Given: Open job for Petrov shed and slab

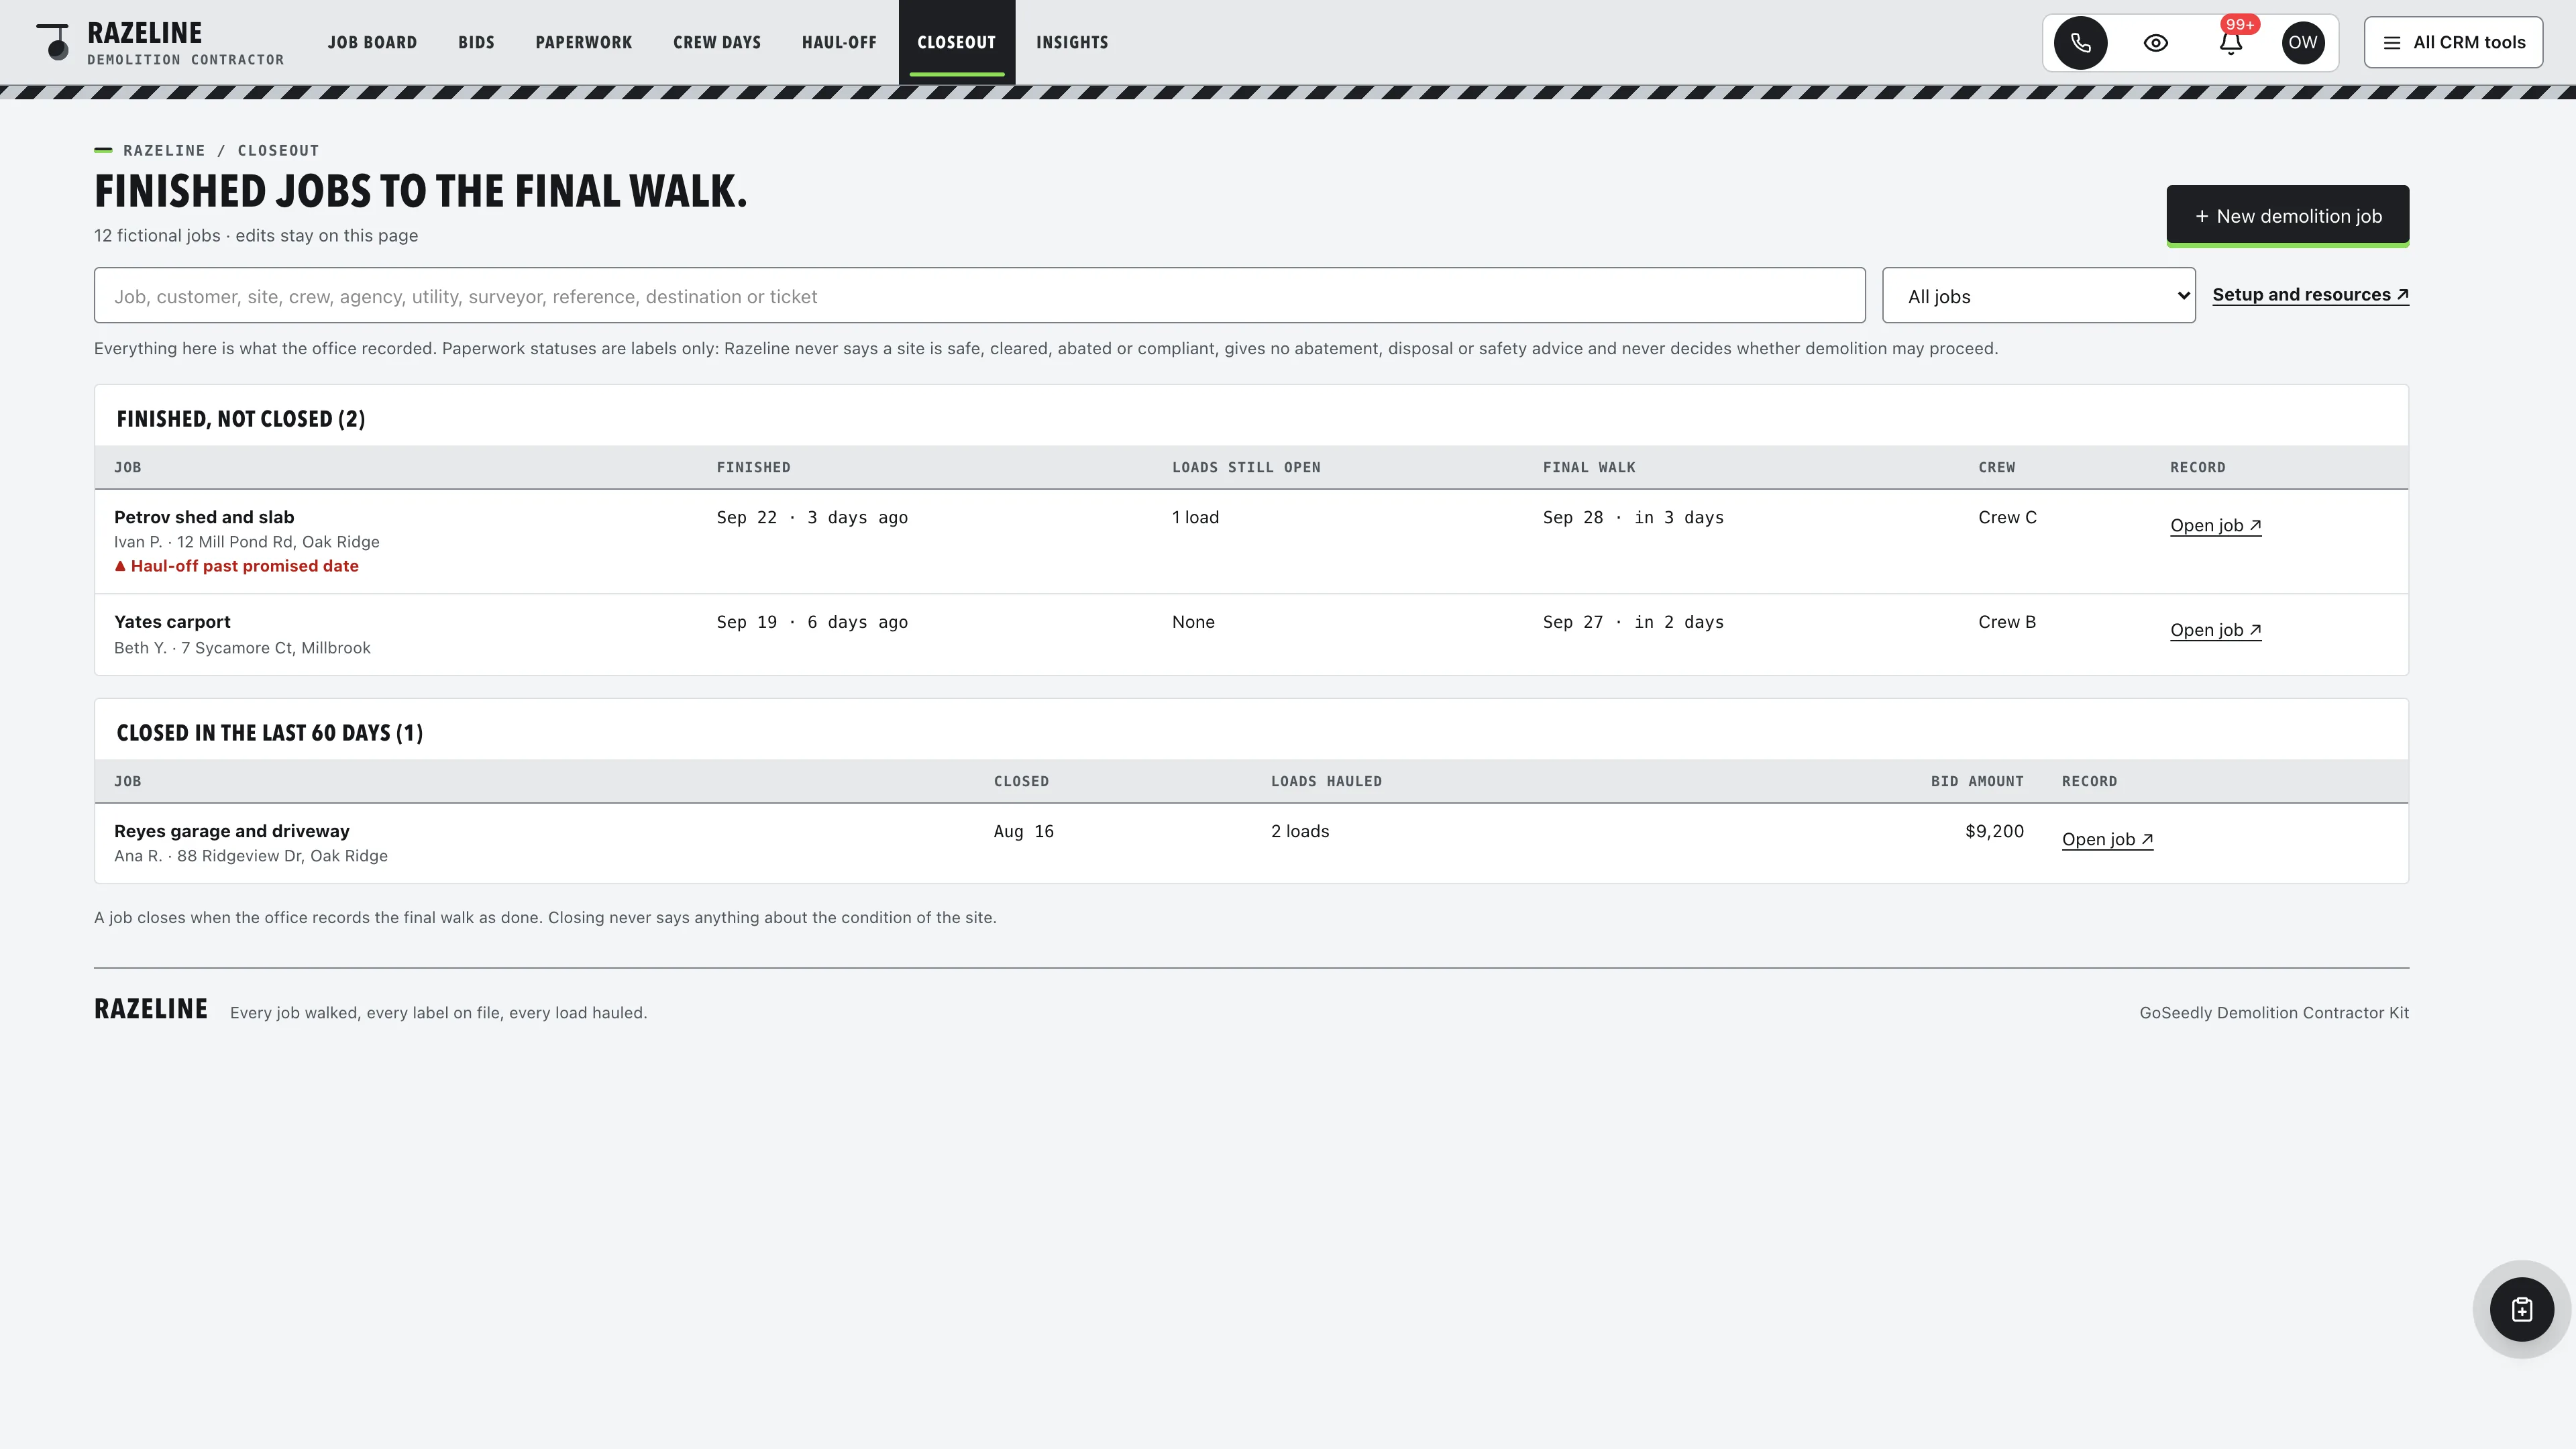Looking at the screenshot, I should click(x=2215, y=526).
